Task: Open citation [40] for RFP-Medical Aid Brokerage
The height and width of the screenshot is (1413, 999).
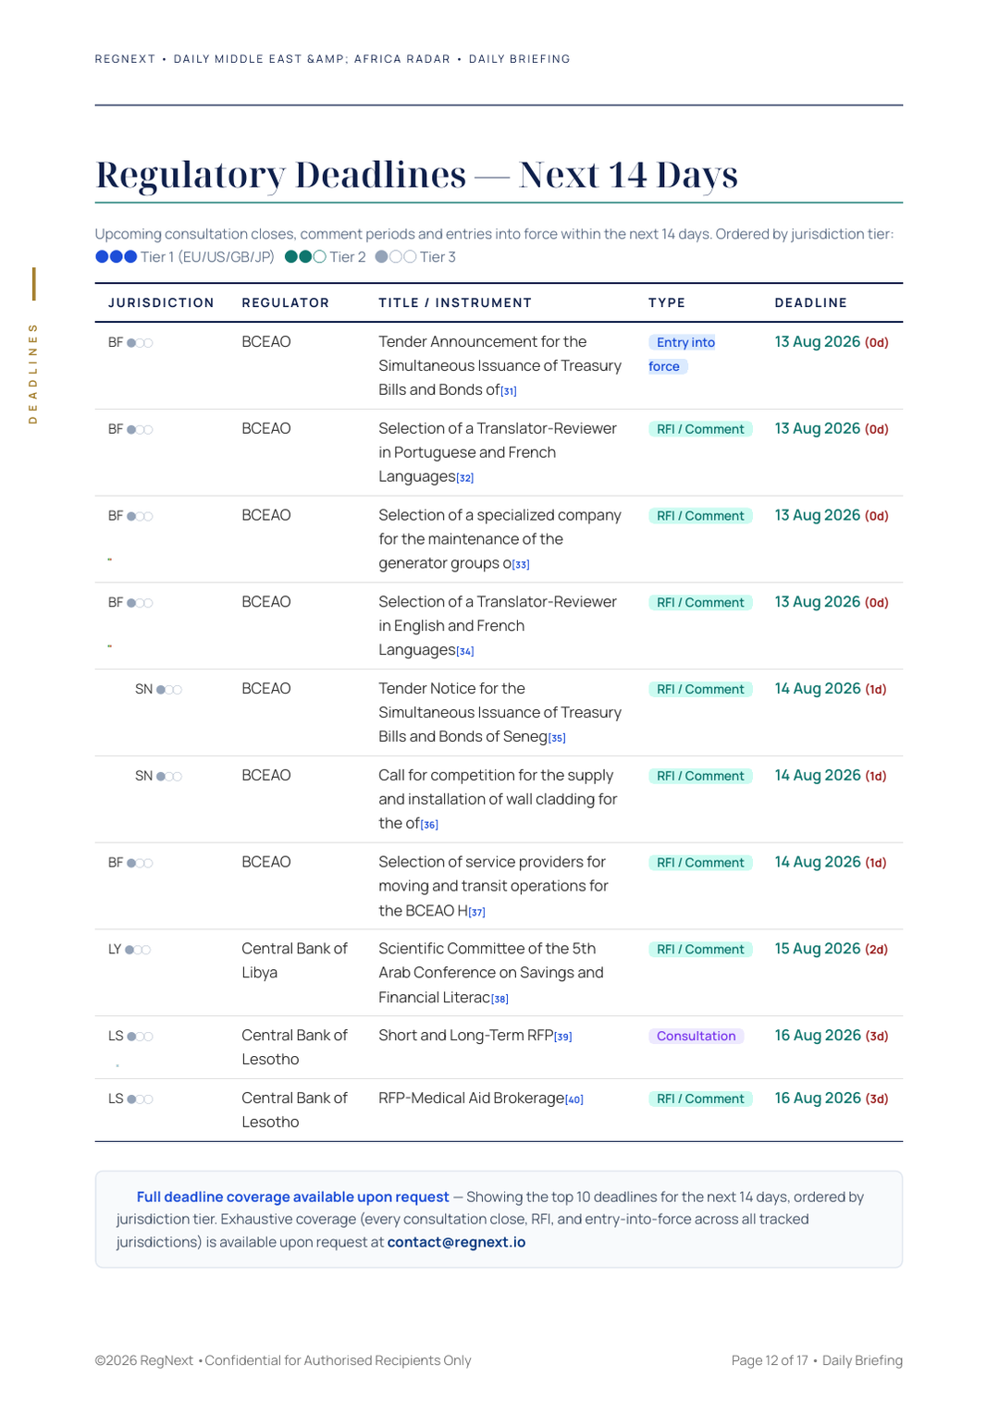Action: (574, 1100)
